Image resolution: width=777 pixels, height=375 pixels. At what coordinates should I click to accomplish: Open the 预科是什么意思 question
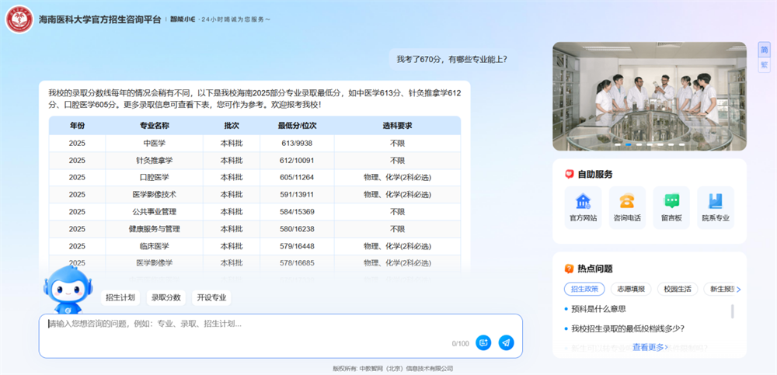(598, 308)
